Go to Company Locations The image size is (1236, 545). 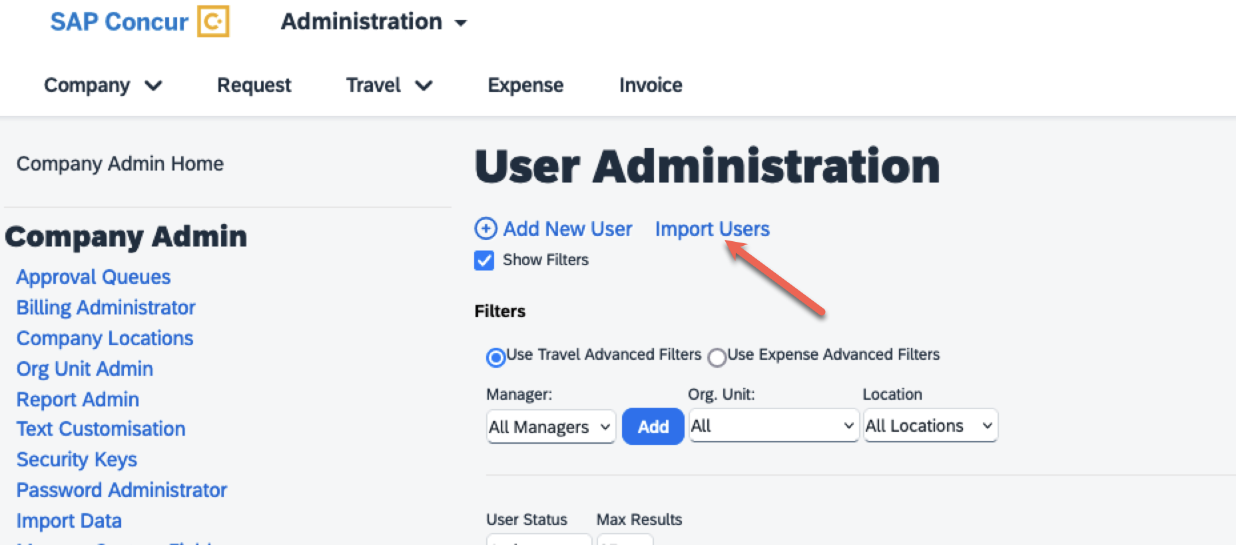tap(105, 338)
